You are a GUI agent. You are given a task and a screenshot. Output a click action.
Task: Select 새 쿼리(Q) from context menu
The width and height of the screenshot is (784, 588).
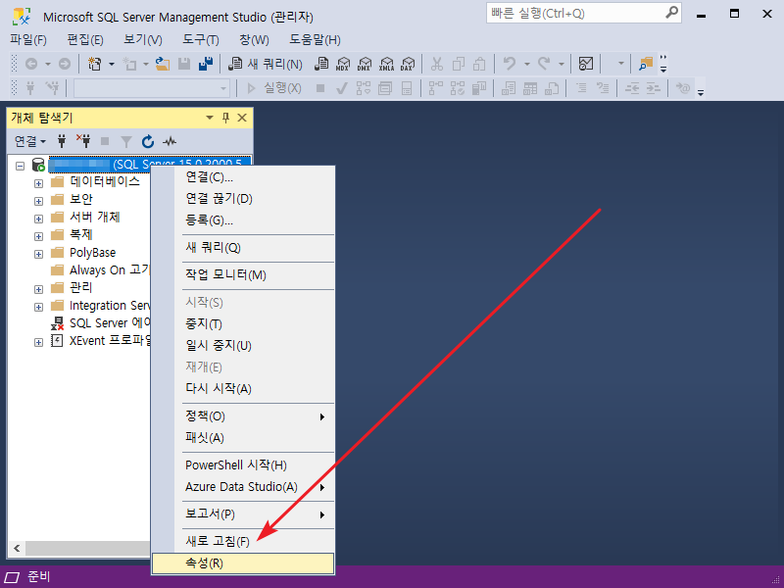[243, 248]
